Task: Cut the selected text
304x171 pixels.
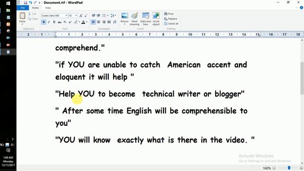Action: [x=32, y=14]
